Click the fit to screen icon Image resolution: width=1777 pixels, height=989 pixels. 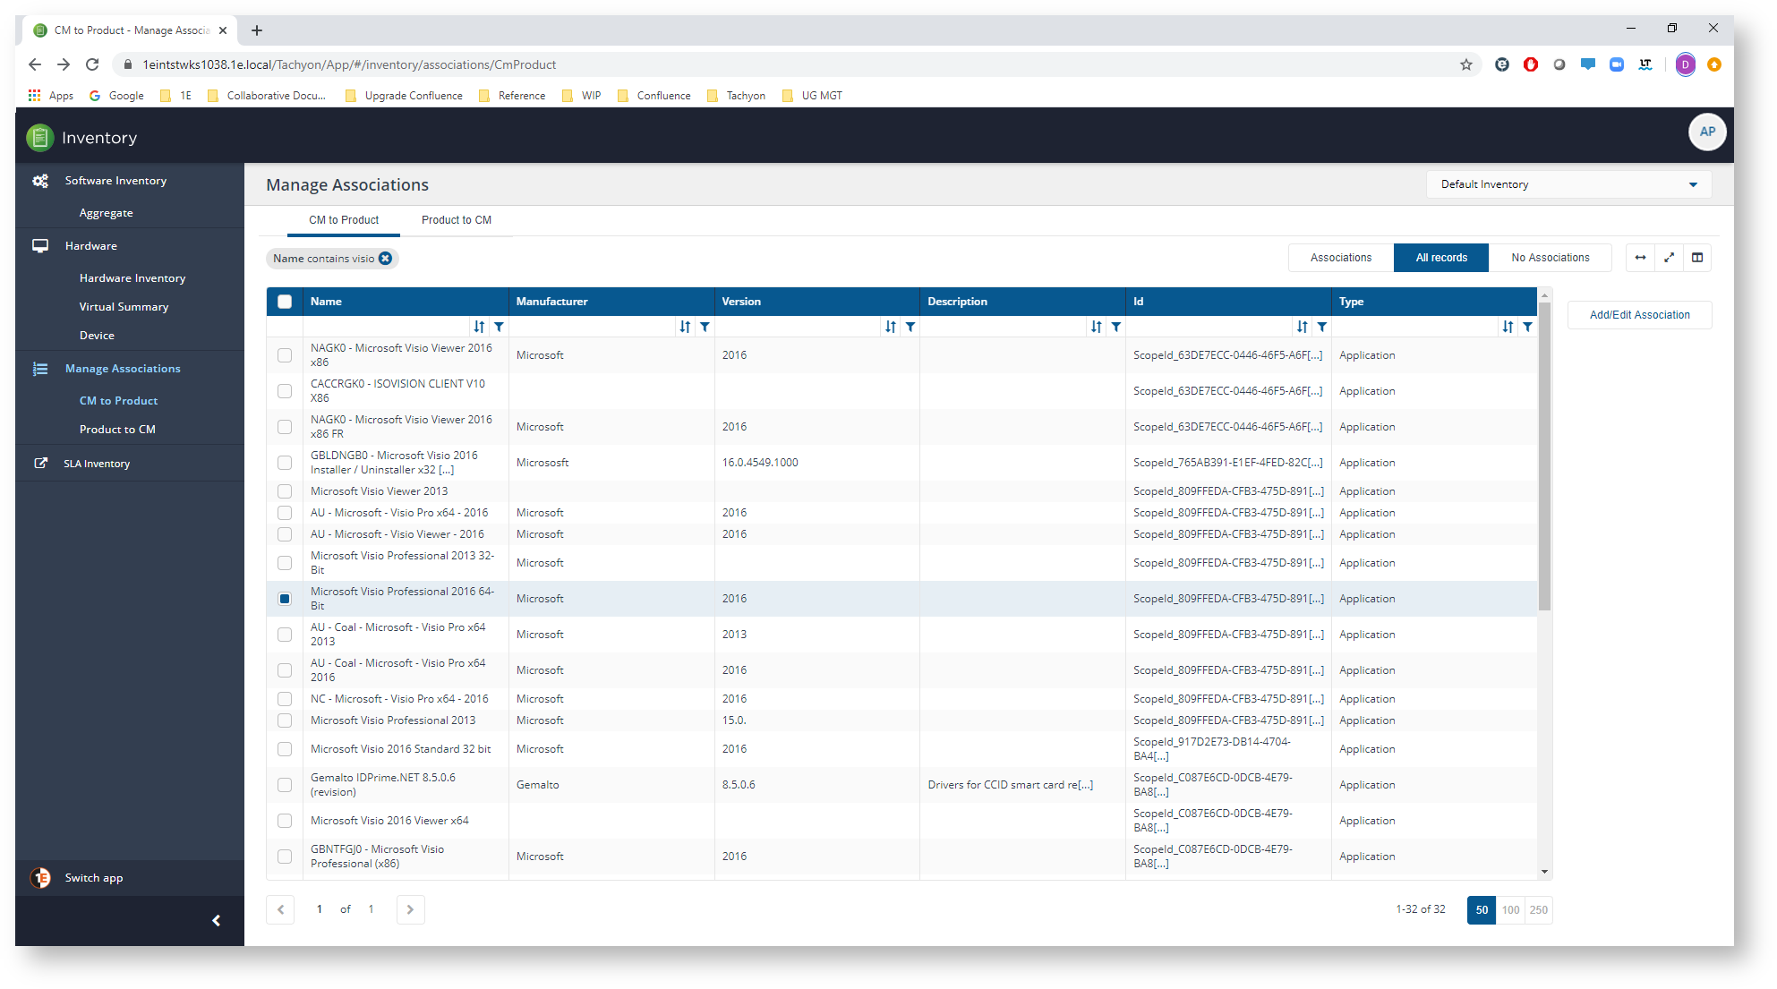coord(1669,257)
